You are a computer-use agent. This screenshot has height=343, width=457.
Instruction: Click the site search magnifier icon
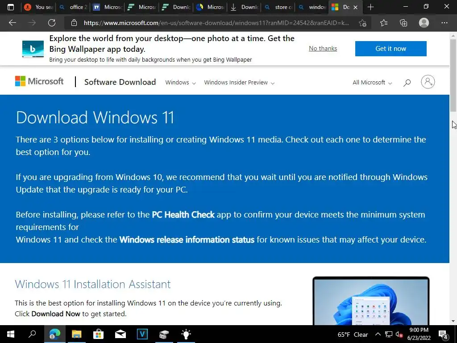(x=407, y=83)
